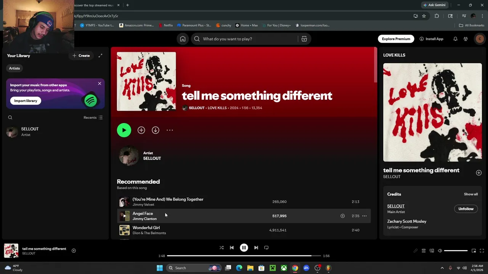The height and width of the screenshot is (274, 488).
Task: Open the user profile avatar
Action: tap(480, 39)
